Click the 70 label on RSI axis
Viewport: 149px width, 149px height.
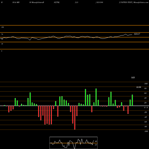coord(2,34)
